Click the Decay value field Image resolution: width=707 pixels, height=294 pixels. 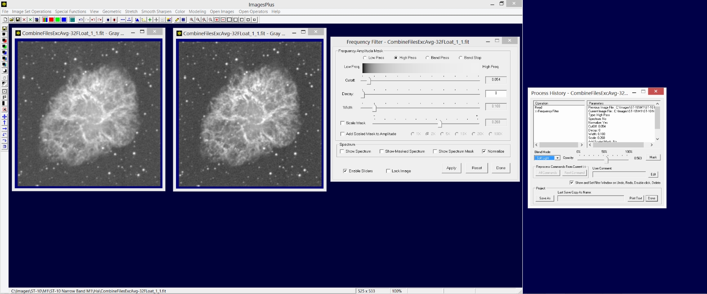point(496,94)
